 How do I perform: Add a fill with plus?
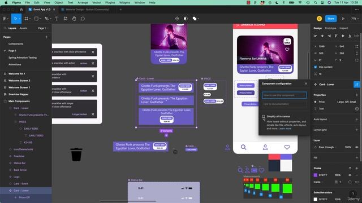(357, 158)
